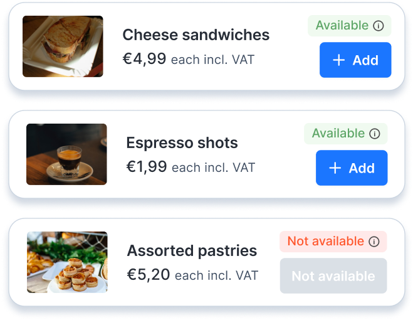
Task: Click the info icon beside Cheese sandwiches availability
Action: pyautogui.click(x=378, y=26)
